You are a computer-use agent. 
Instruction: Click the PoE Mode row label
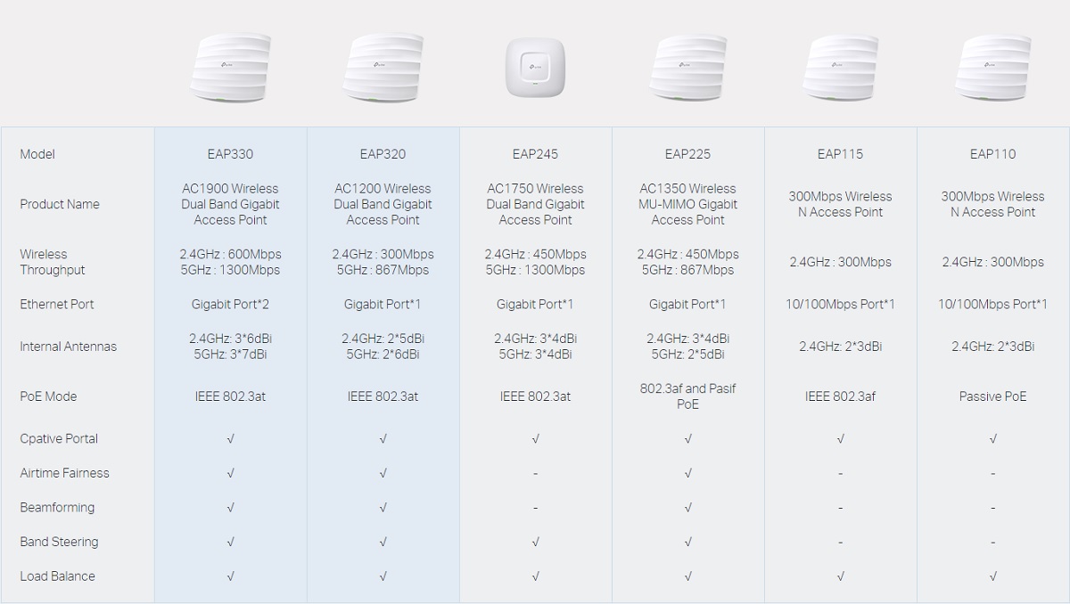click(48, 396)
